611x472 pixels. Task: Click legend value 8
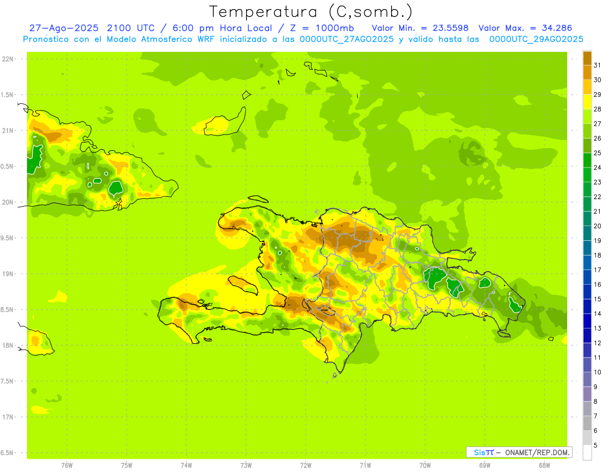(x=596, y=401)
